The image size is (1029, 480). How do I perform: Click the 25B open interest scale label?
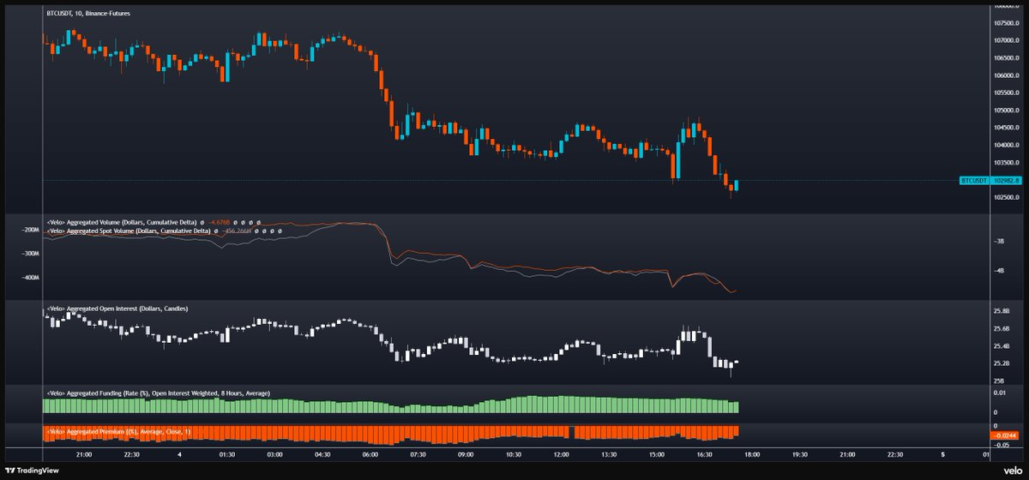pyautogui.click(x=998, y=381)
